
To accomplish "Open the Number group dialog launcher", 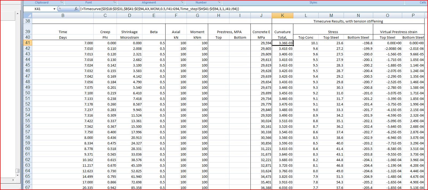I will [219, 2].
